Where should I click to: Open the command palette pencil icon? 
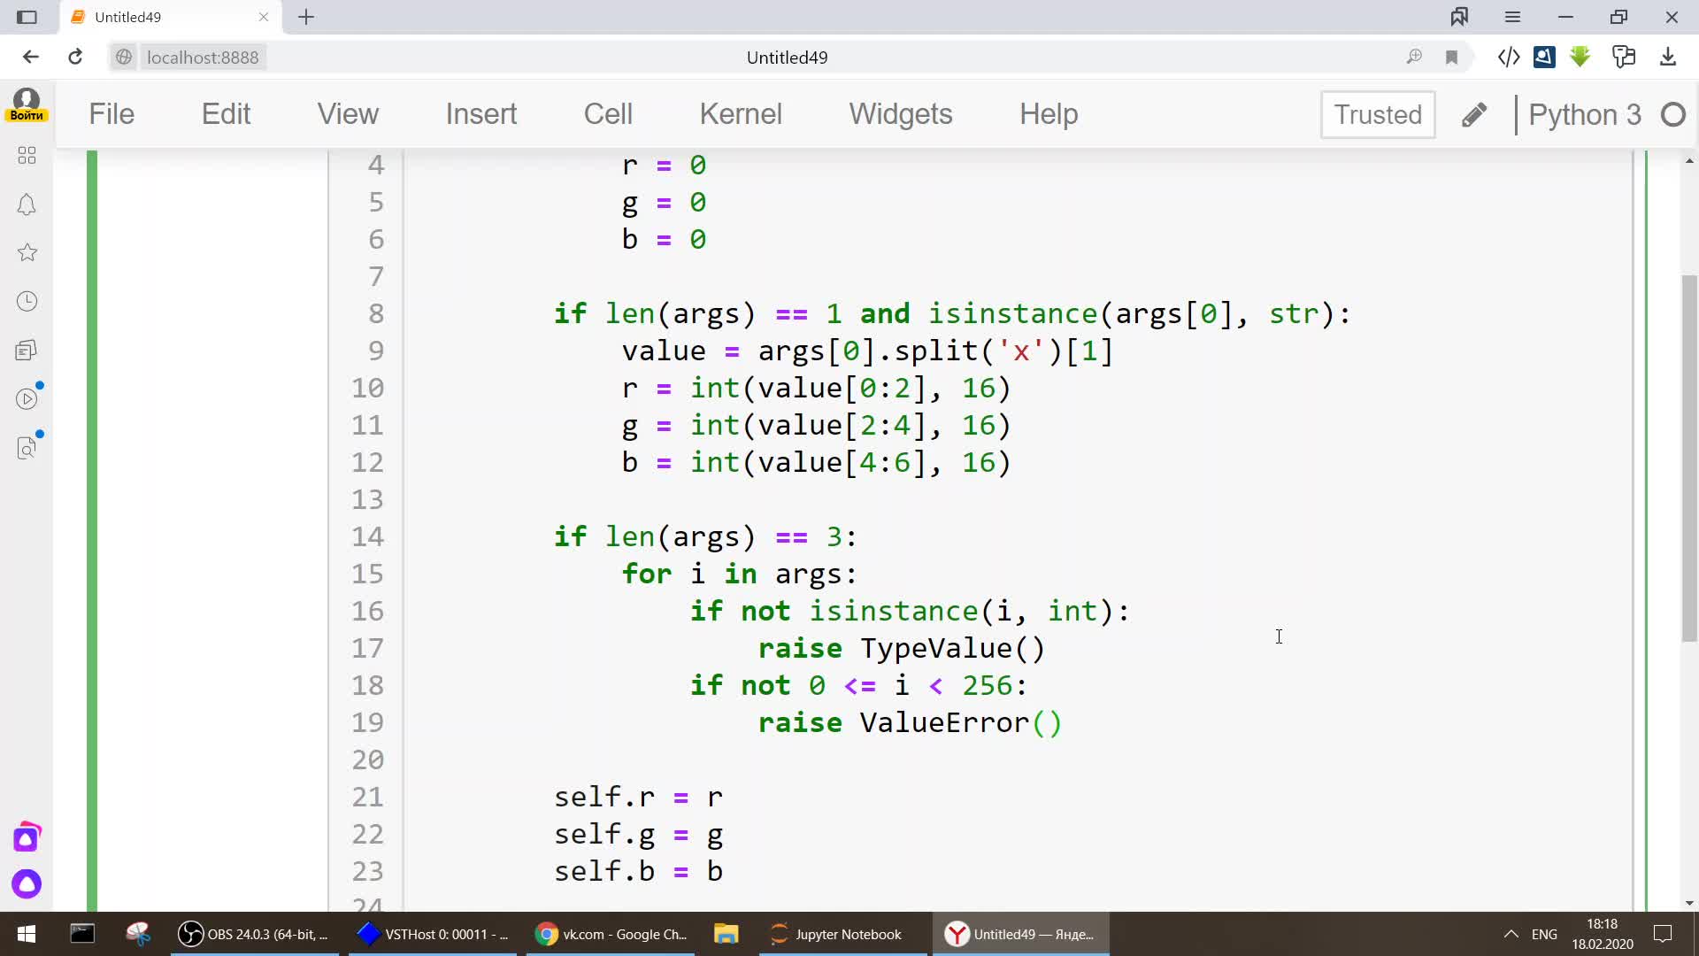[1474, 115]
